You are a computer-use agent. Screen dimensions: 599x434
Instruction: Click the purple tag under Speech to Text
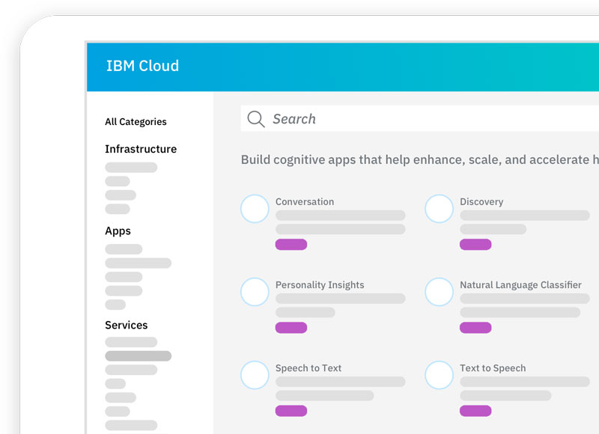291,411
